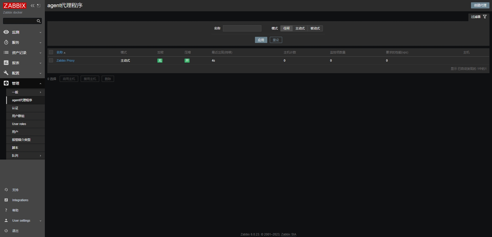Select 任何 mode filter option
The width and height of the screenshot is (492, 237).
click(286, 28)
